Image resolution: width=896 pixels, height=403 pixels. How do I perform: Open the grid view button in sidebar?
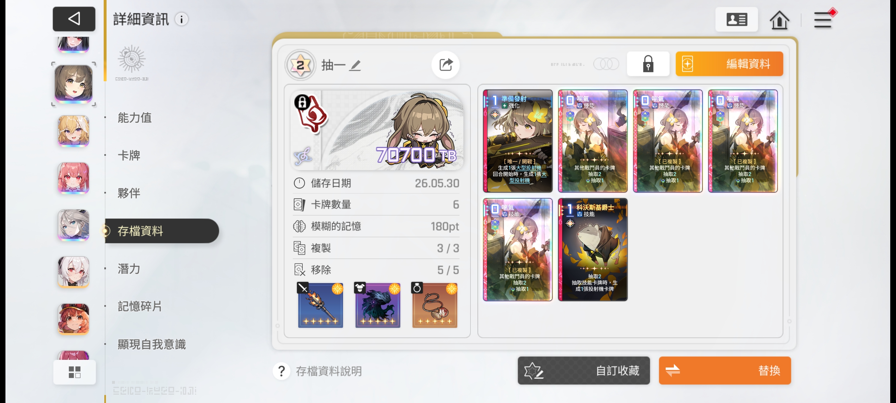click(75, 372)
